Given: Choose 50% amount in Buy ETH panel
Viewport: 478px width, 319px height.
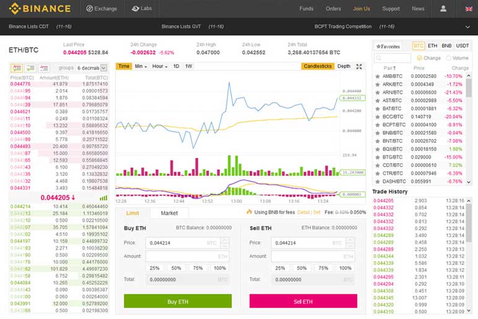Looking at the screenshot, I should coord(176,268).
